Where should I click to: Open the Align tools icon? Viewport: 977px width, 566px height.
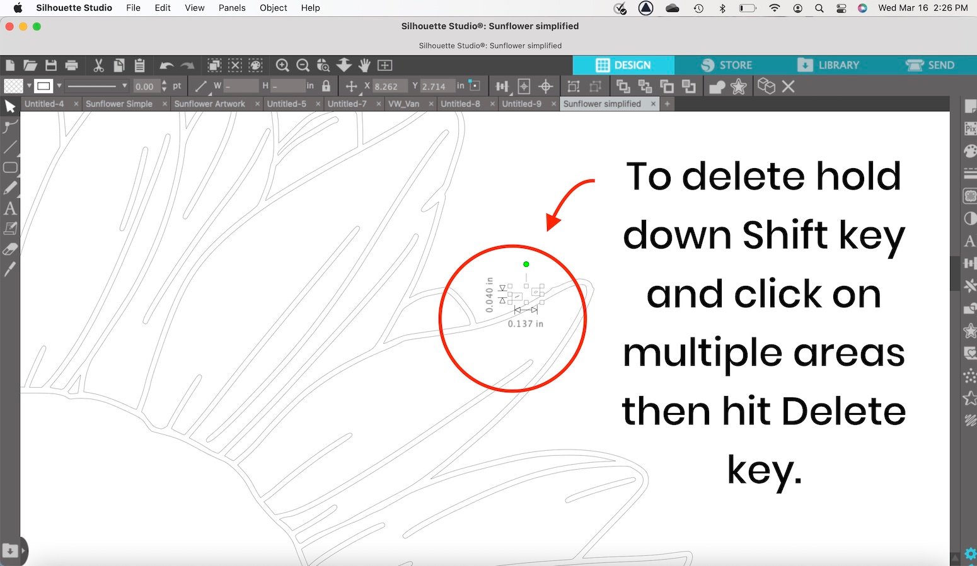(x=502, y=86)
